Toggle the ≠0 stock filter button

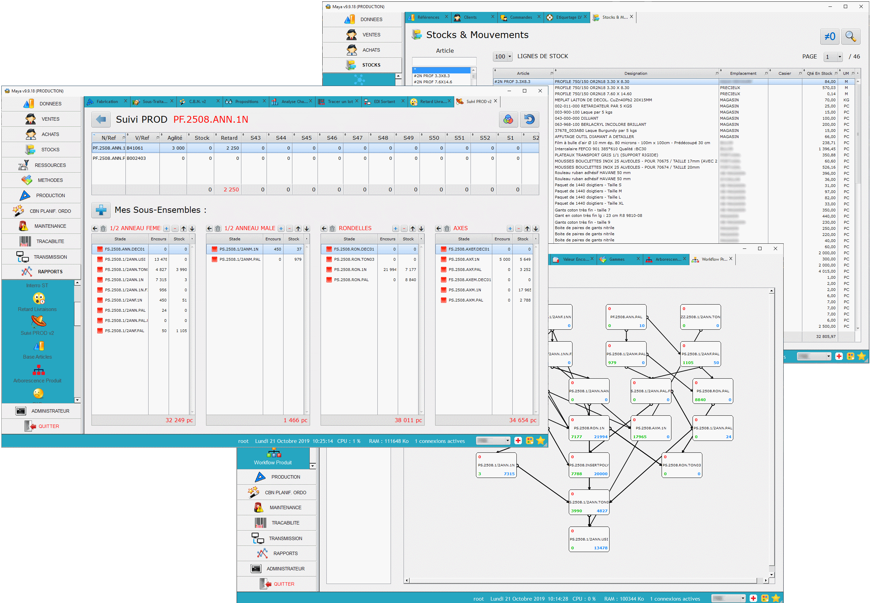coord(830,37)
